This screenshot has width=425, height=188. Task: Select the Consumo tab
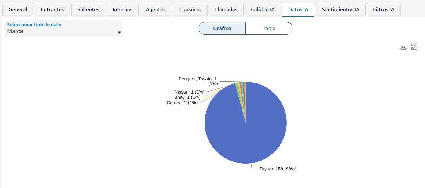190,9
